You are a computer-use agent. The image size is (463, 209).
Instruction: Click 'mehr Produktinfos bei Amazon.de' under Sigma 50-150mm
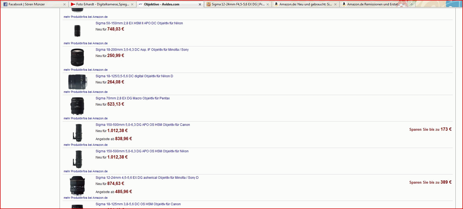pyautogui.click(x=86, y=43)
